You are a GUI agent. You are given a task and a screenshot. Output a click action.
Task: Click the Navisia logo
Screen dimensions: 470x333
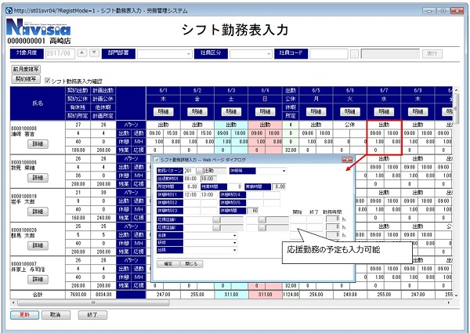click(38, 27)
